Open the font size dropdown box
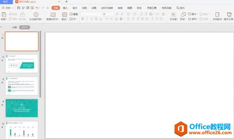 pyautogui.click(x=109, y=14)
